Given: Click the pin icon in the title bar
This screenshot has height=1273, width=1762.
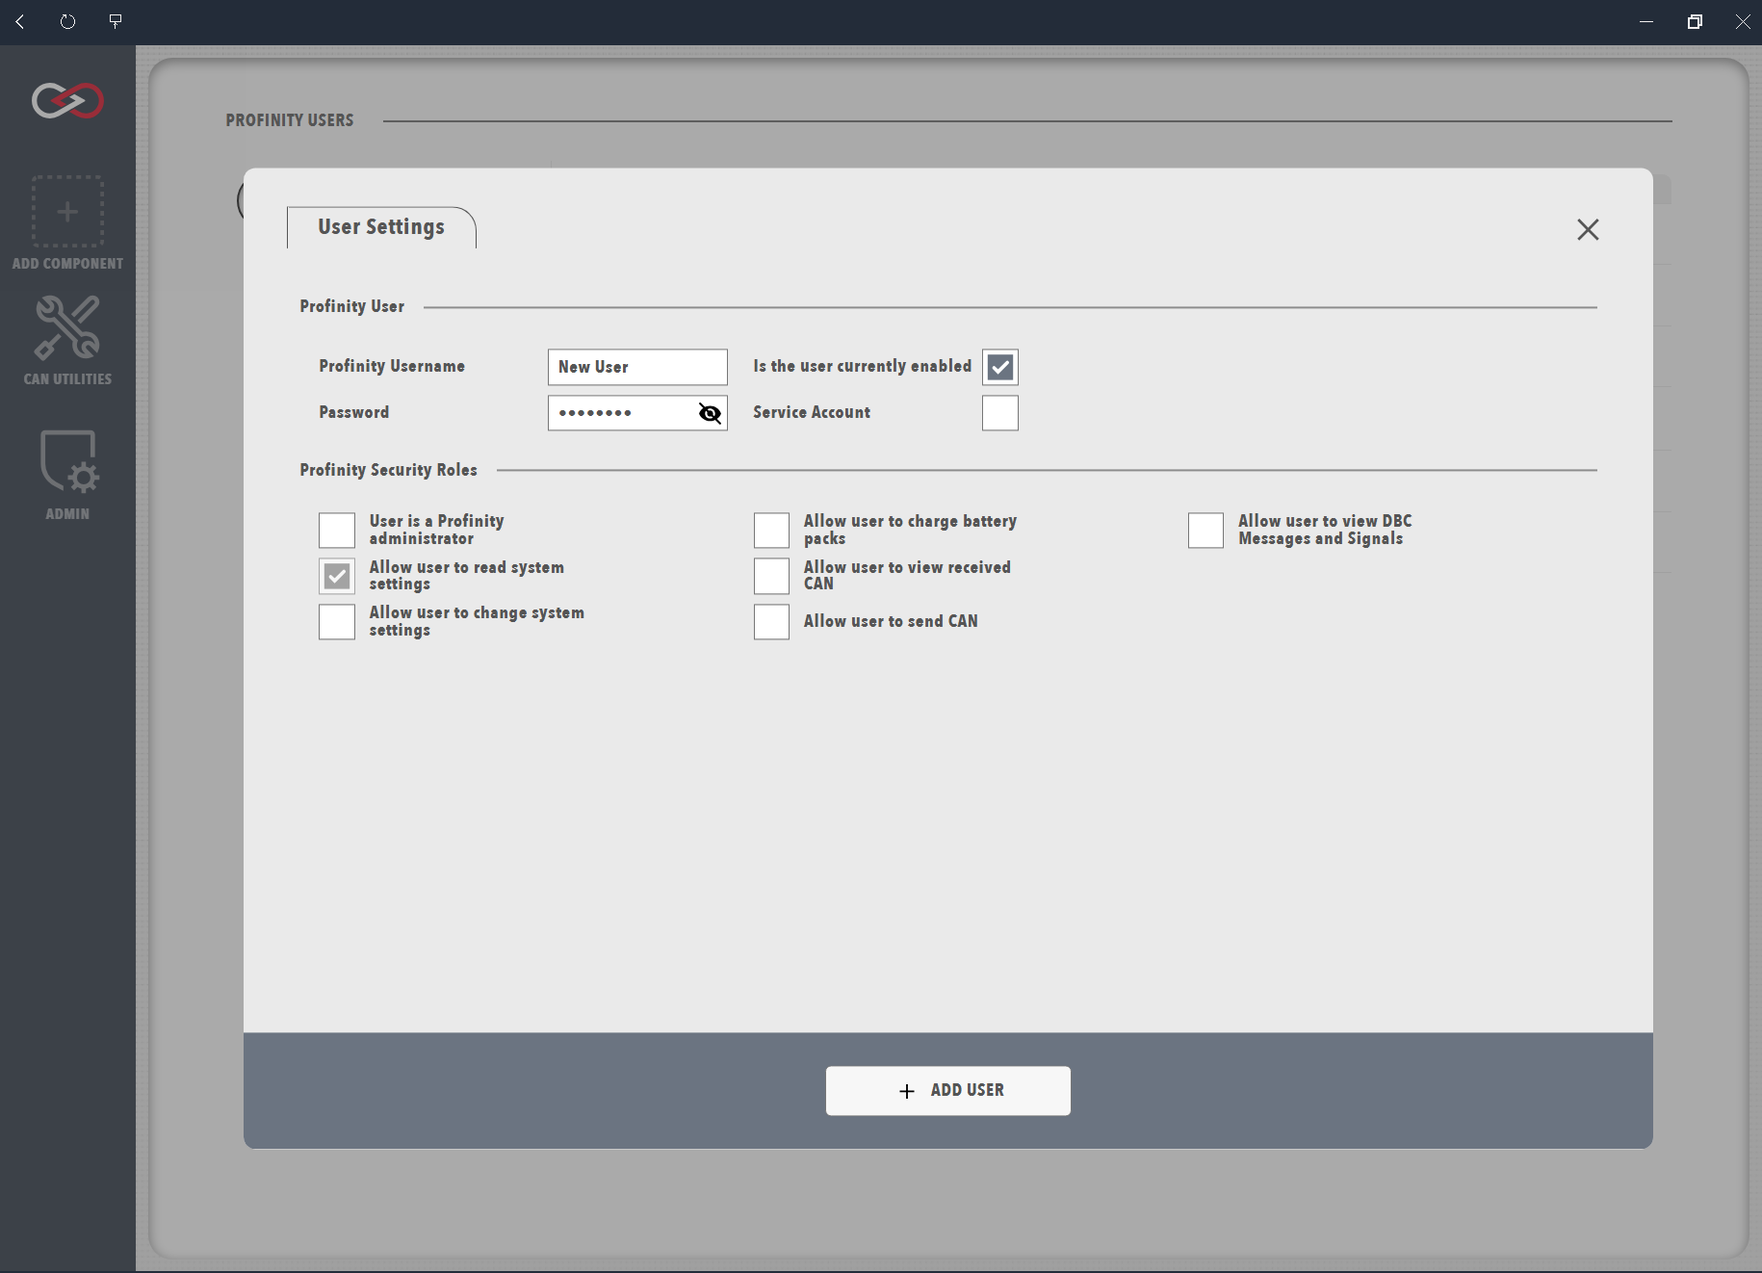Looking at the screenshot, I should click(116, 21).
